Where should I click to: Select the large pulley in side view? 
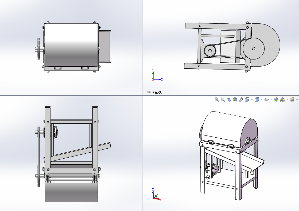coord(254,49)
